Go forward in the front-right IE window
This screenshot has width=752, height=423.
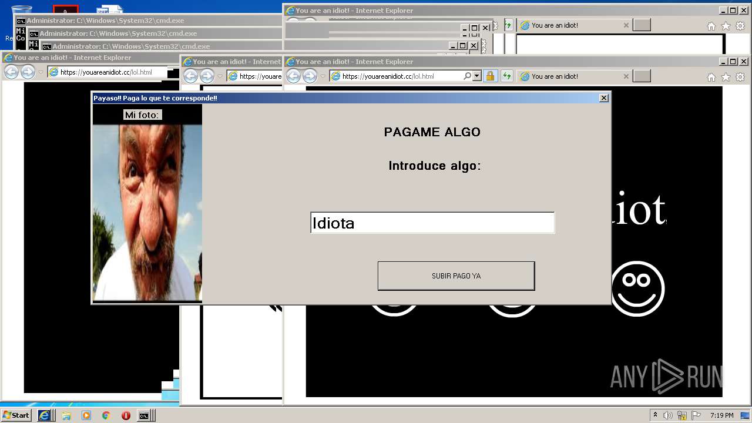click(x=310, y=76)
